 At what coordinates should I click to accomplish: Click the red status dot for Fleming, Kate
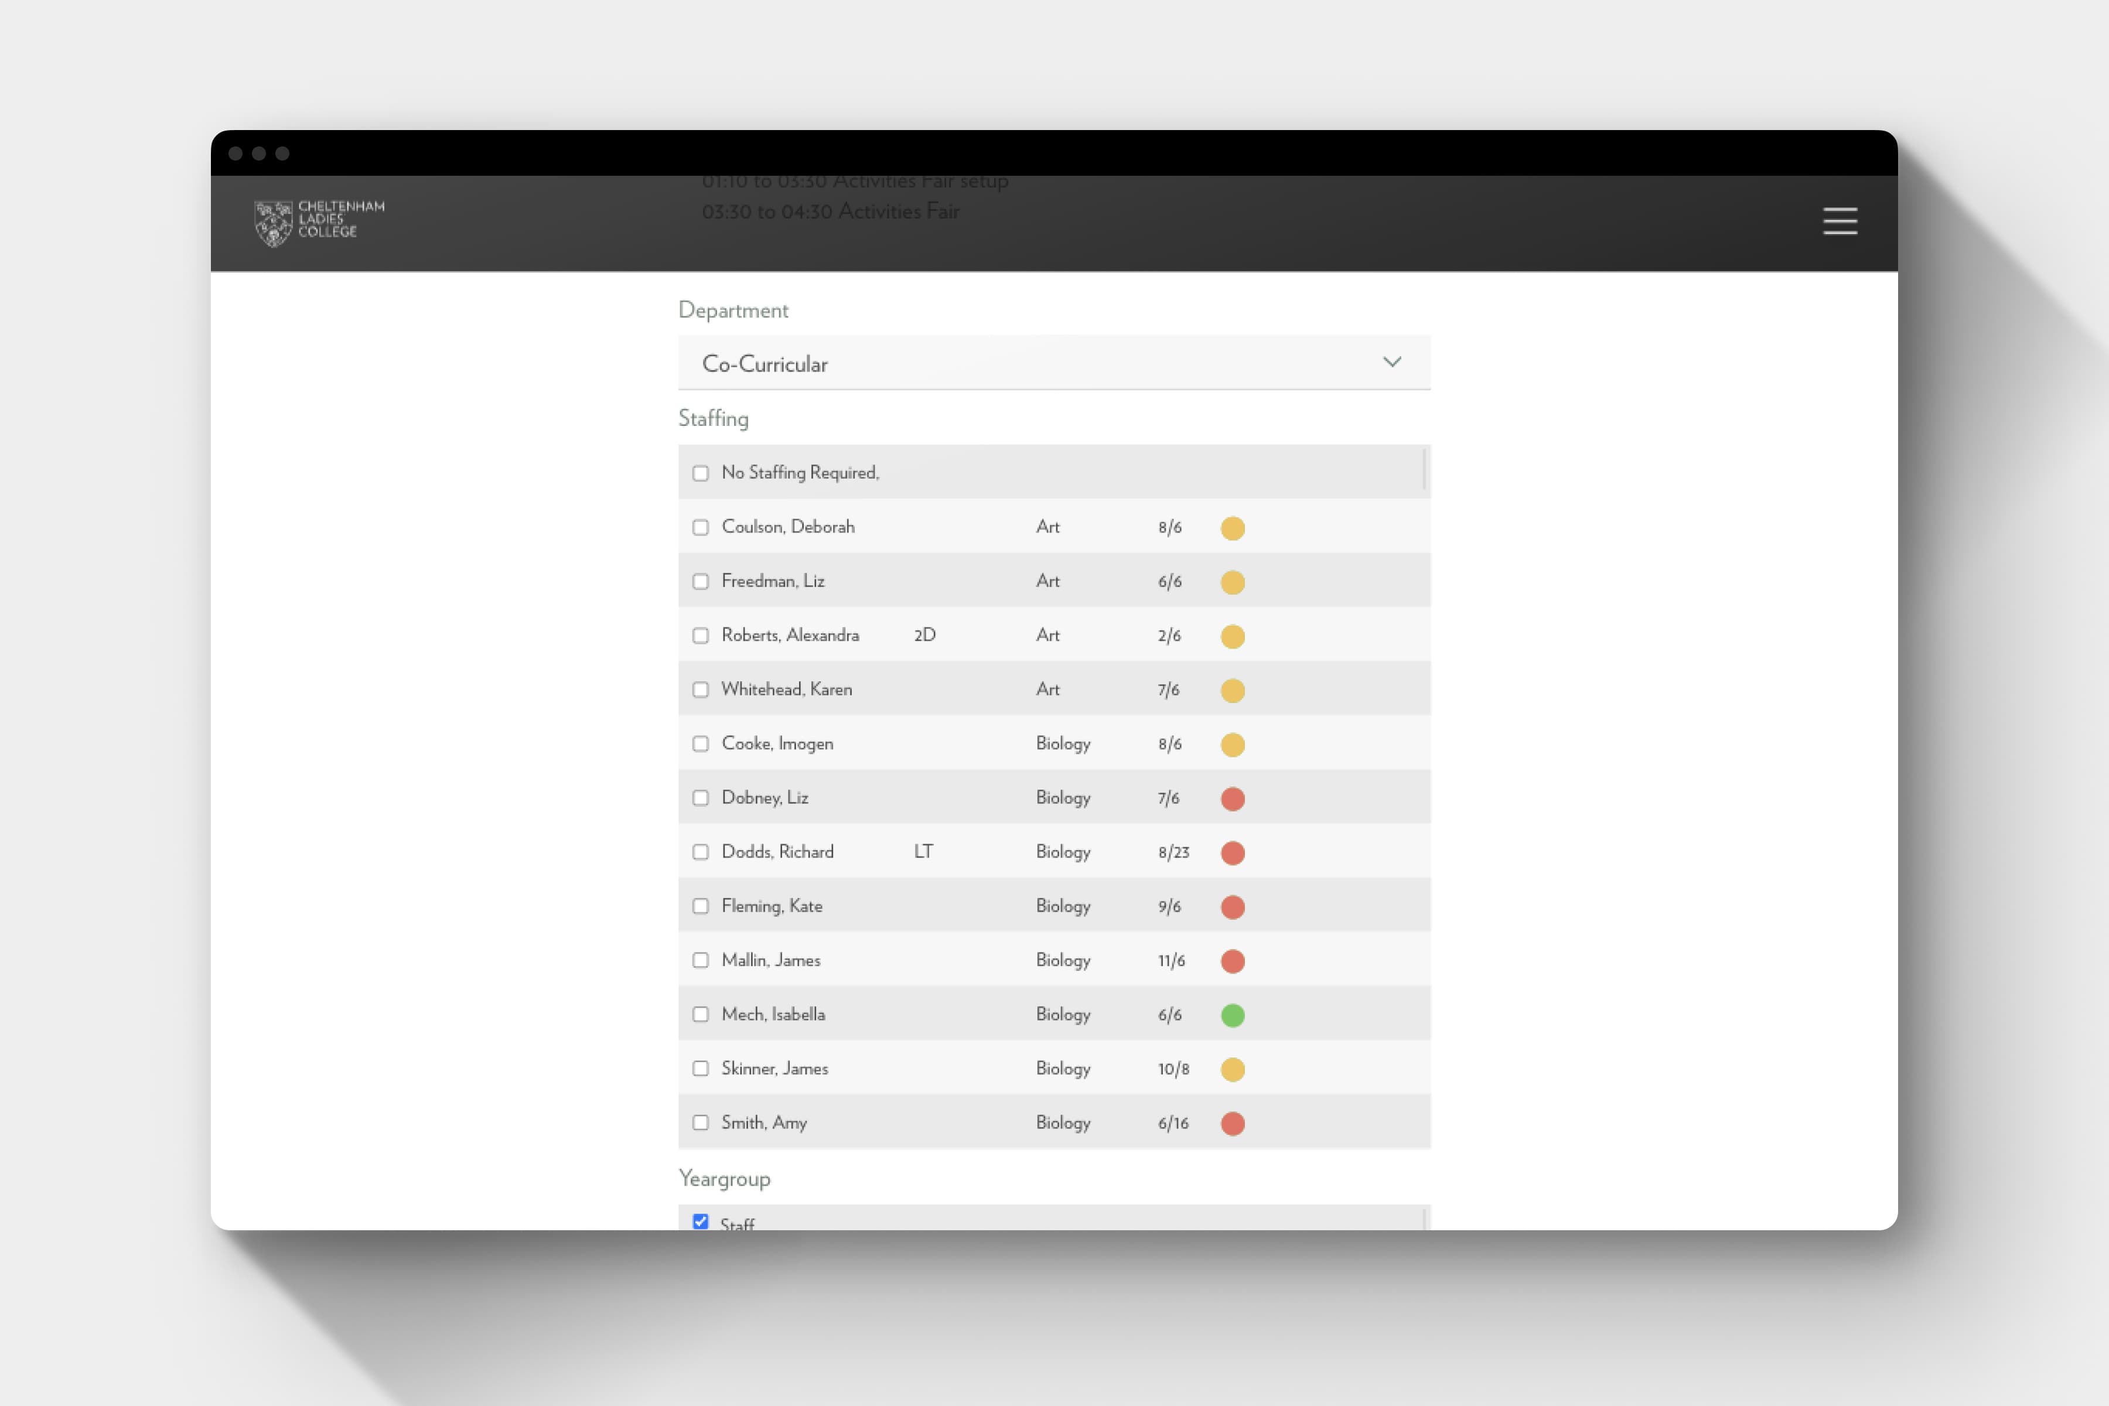[x=1232, y=907]
